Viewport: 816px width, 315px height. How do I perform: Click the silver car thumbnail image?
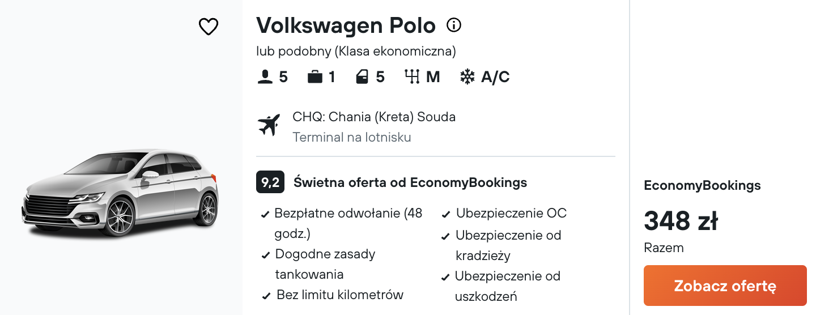click(120, 193)
